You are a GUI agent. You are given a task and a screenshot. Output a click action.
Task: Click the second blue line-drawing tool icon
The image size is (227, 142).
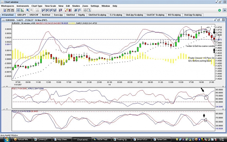pos(47,10)
